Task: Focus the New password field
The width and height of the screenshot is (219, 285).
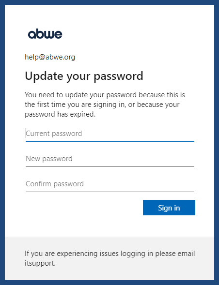Action: coord(110,159)
